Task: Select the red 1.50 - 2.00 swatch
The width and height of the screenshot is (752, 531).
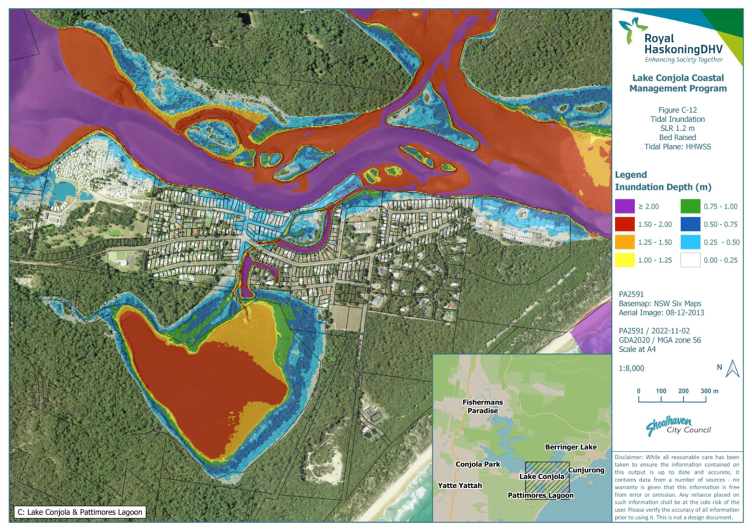Action: [625, 224]
